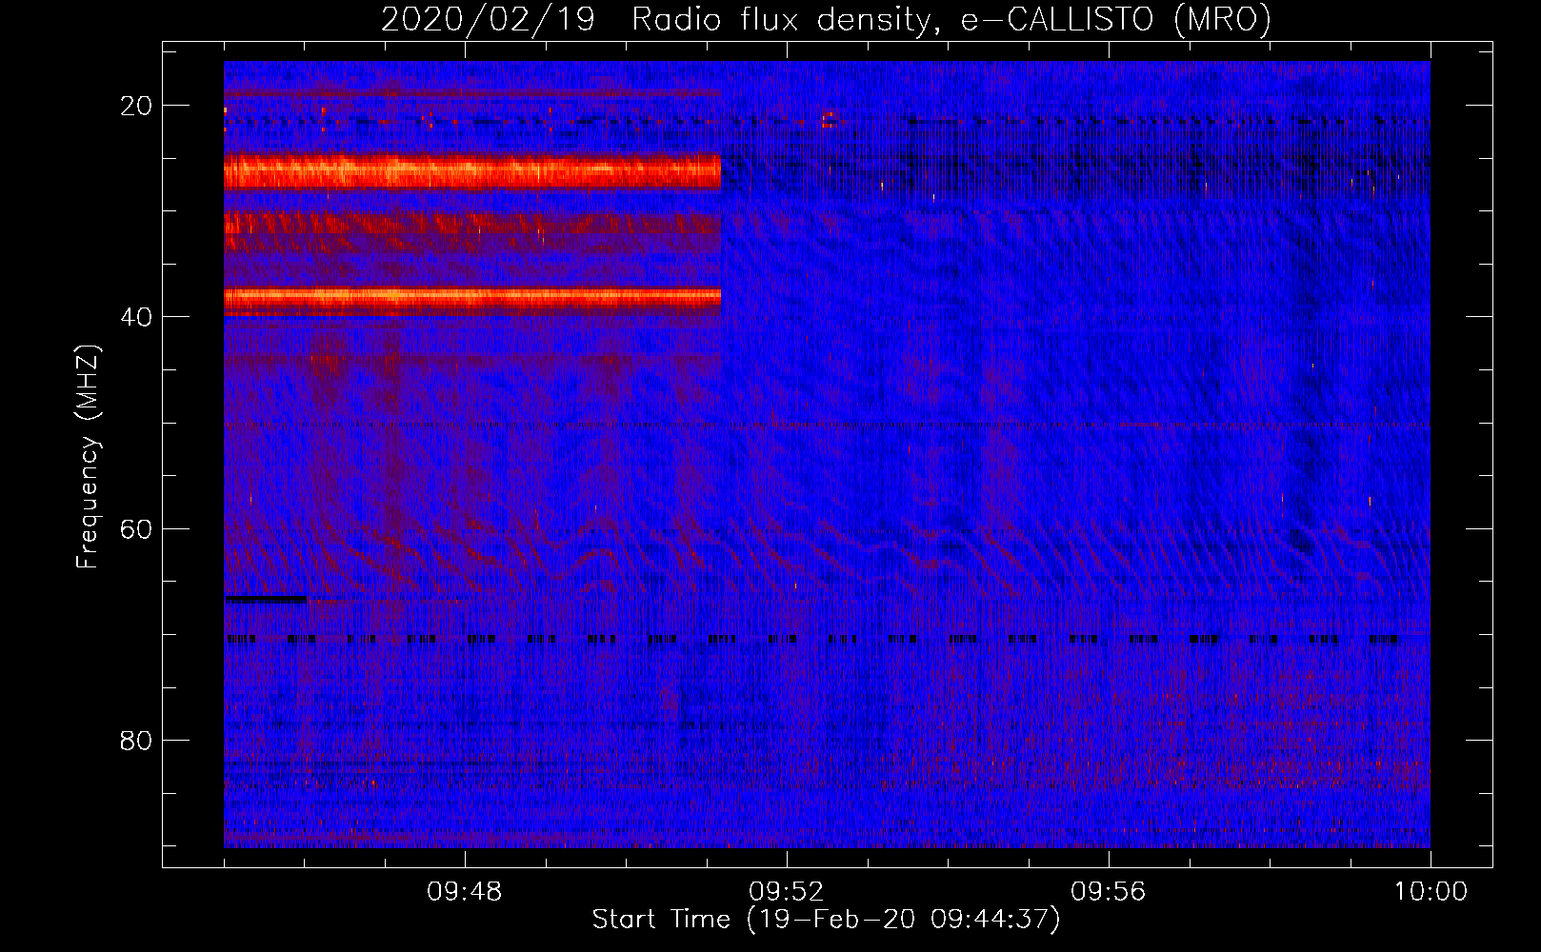Image resolution: width=1541 pixels, height=952 pixels.
Task: Click the 09:56 time tick label
Action: click(x=1108, y=892)
